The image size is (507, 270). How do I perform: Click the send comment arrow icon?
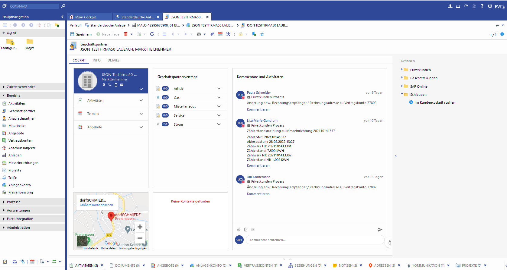point(380,230)
